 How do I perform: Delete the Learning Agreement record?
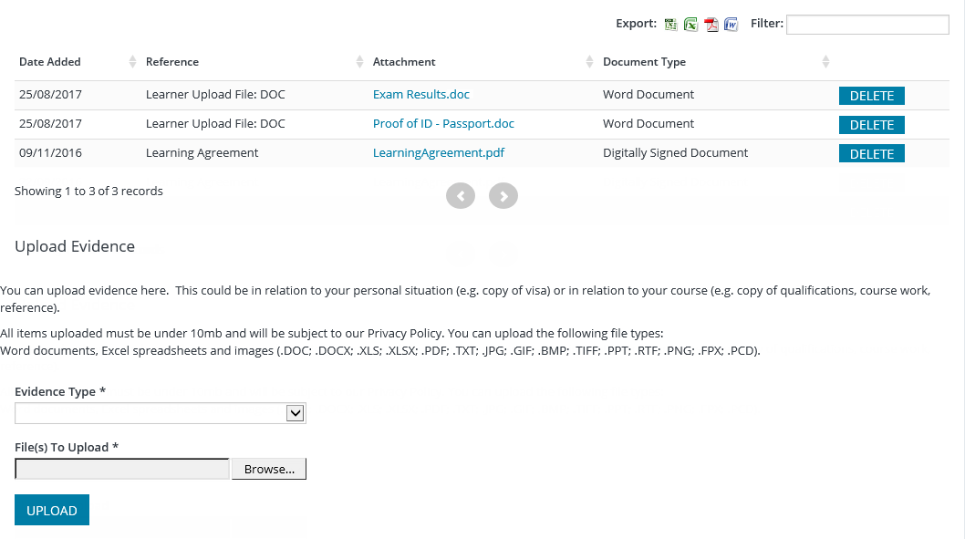[x=871, y=154]
